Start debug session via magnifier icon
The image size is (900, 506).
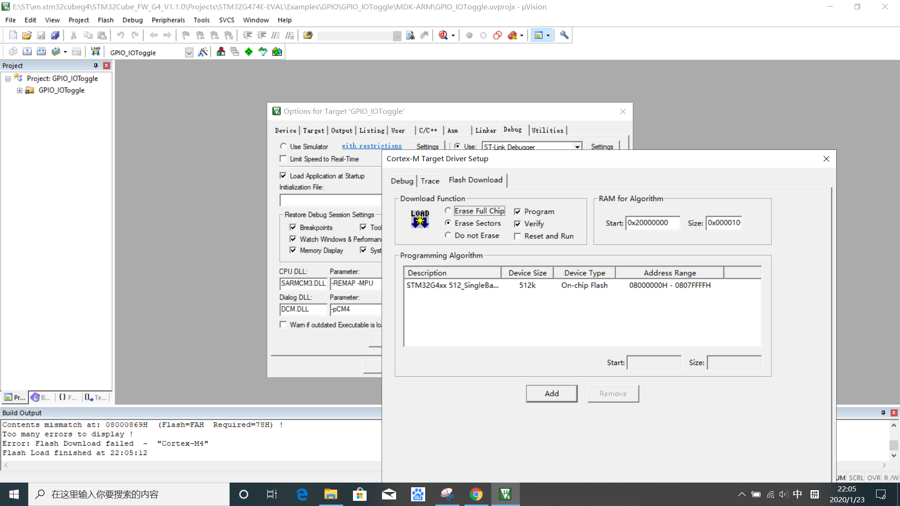click(x=443, y=35)
